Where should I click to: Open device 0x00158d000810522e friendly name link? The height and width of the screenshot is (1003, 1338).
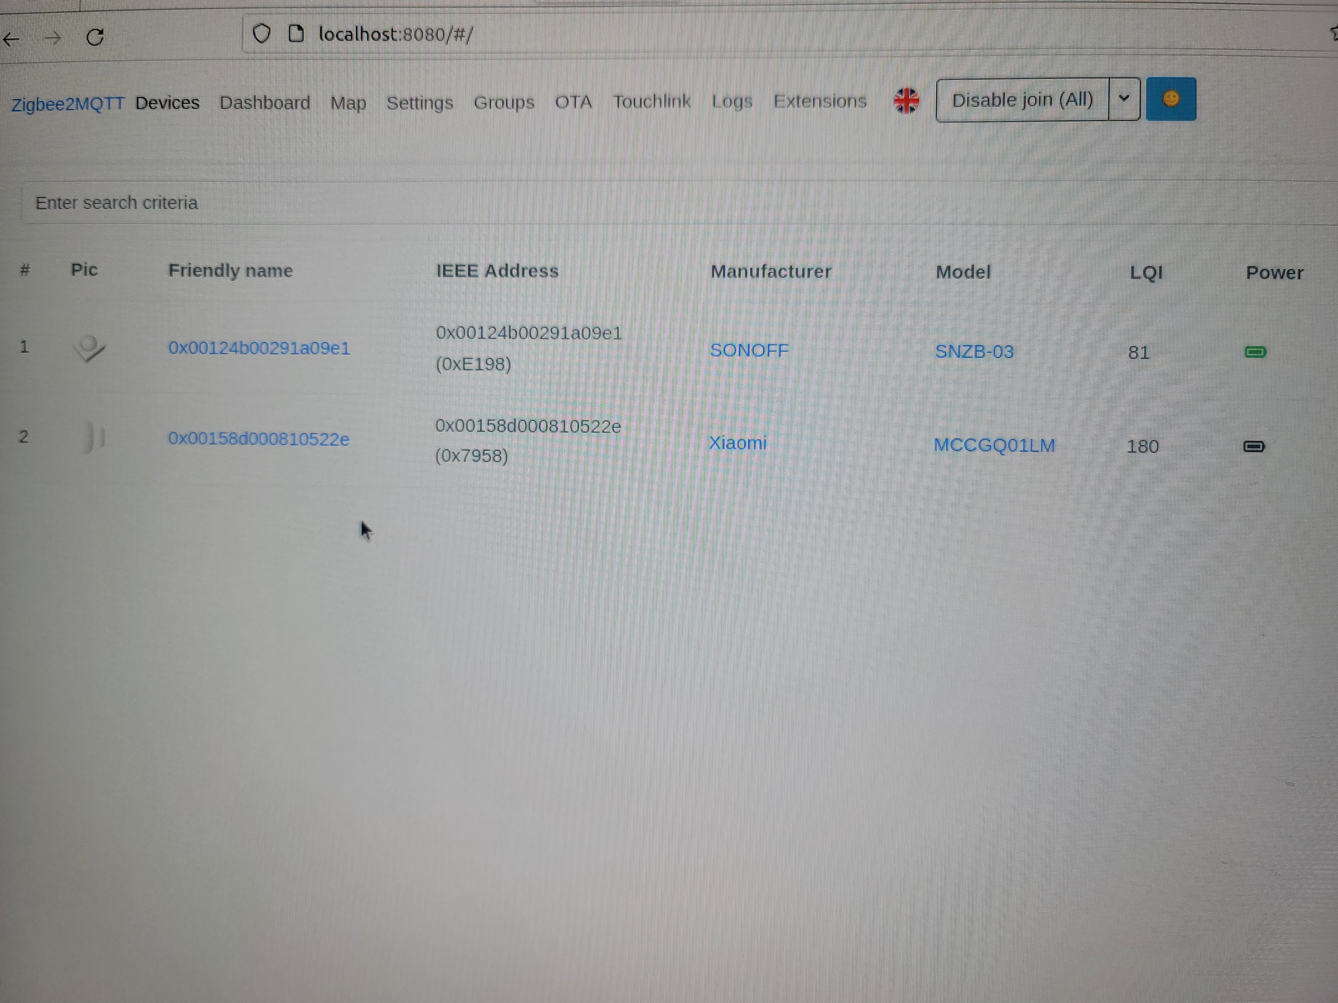(258, 439)
